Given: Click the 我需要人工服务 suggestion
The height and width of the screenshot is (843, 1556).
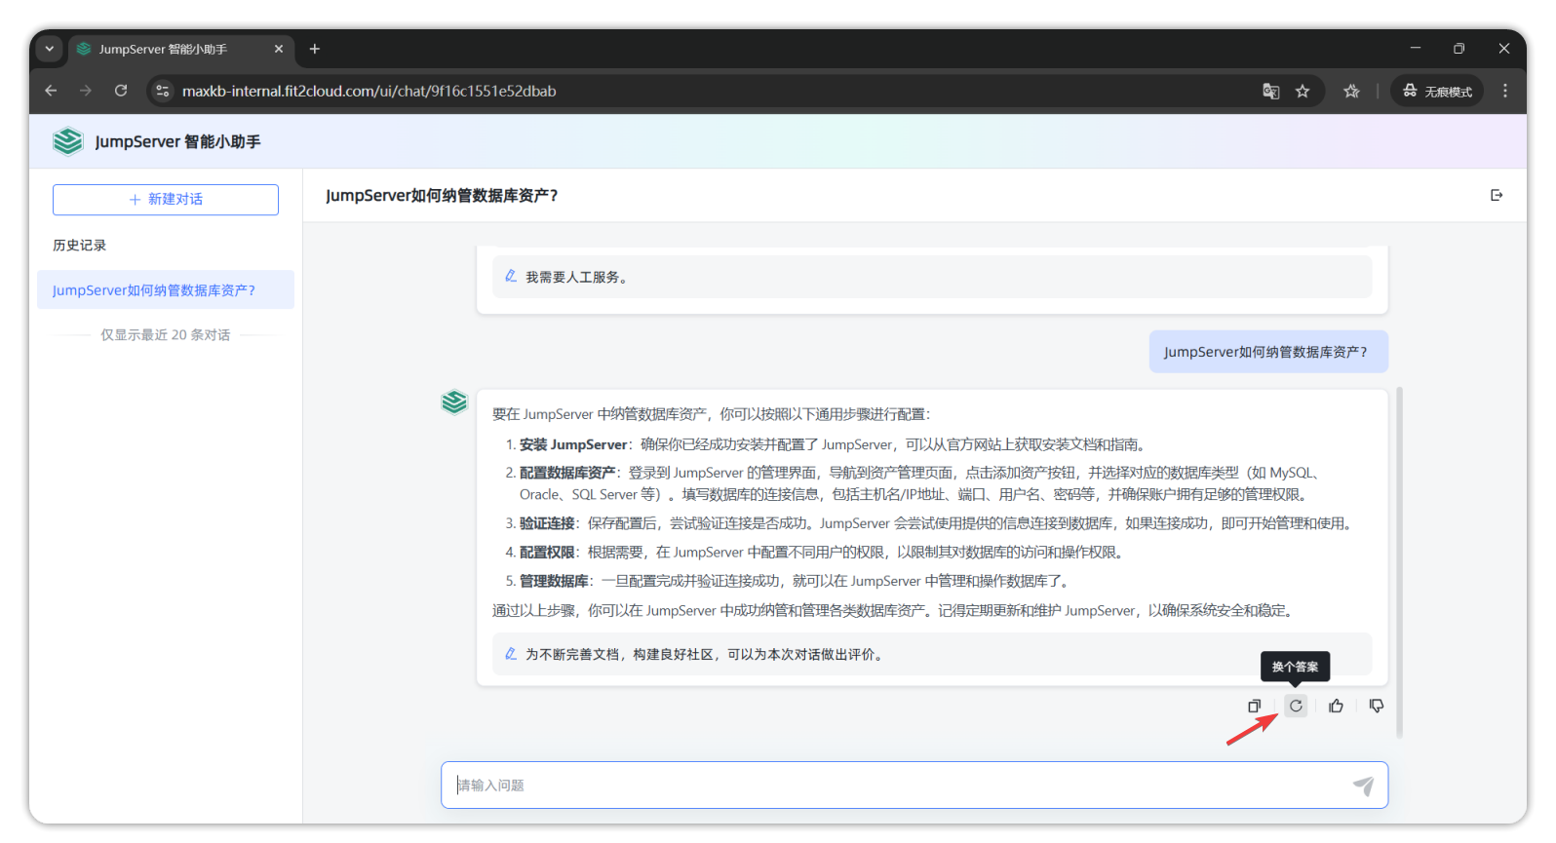Looking at the screenshot, I should [932, 277].
